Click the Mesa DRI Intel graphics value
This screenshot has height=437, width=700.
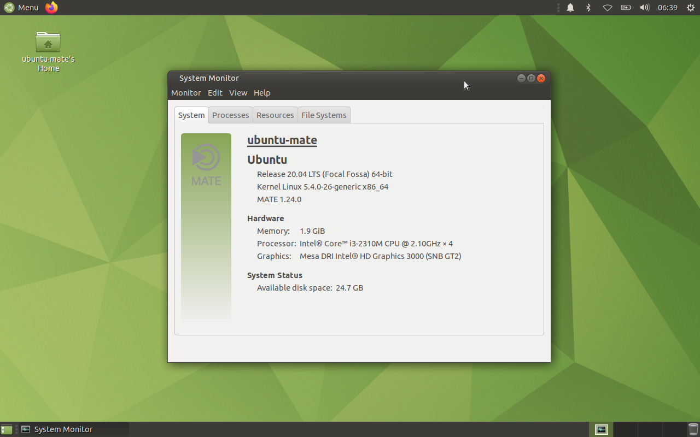tap(381, 256)
